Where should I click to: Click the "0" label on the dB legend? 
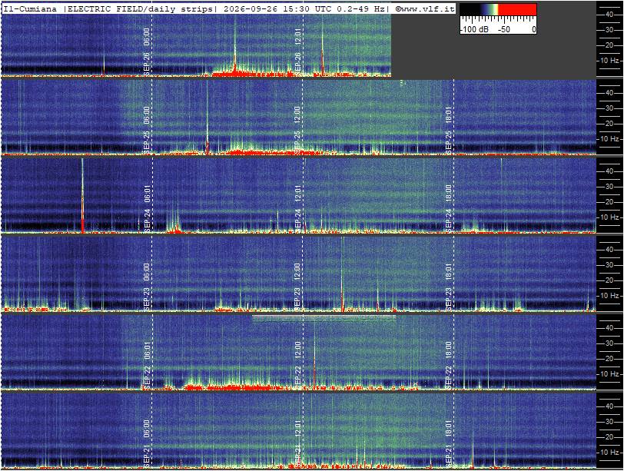[533, 29]
